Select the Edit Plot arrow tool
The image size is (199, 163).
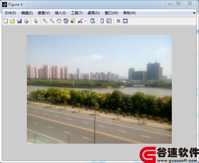(36, 21)
